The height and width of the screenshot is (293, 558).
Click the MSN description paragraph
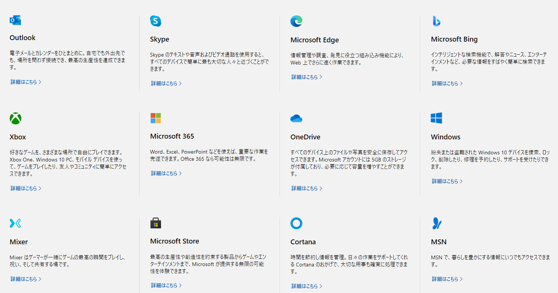491,261
